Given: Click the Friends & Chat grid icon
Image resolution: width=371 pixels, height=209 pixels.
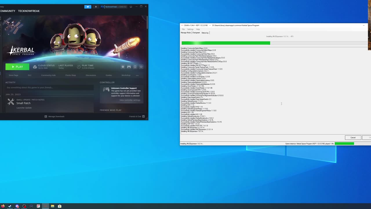Looking at the screenshot, I should pyautogui.click(x=143, y=116).
